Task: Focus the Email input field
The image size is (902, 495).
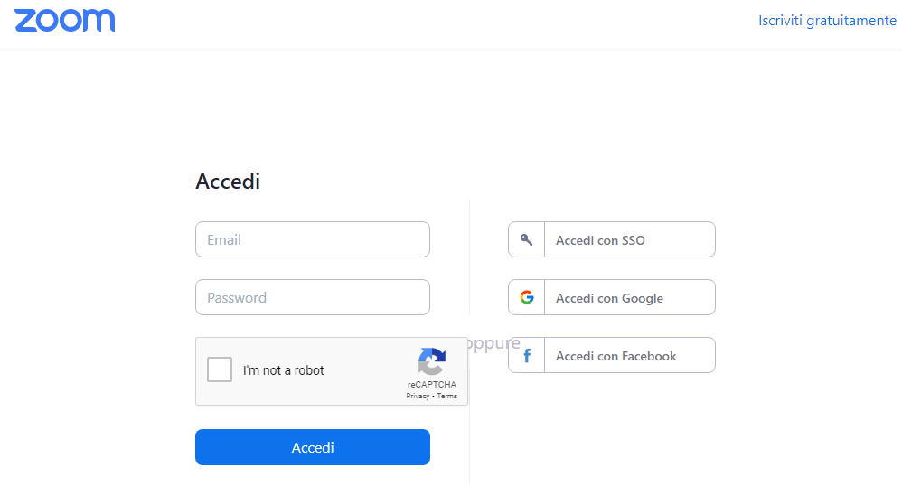Action: point(312,239)
